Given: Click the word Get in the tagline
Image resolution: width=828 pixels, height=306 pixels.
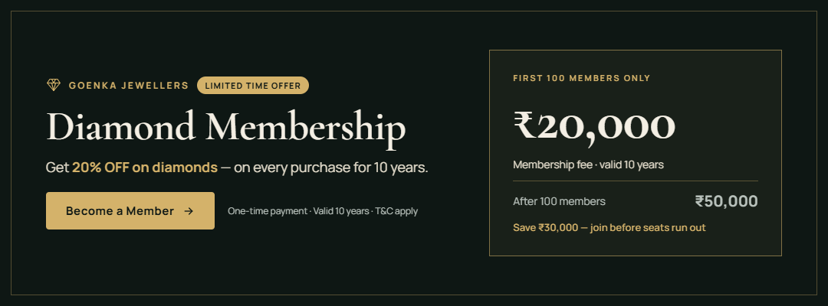Looking at the screenshot, I should point(57,168).
